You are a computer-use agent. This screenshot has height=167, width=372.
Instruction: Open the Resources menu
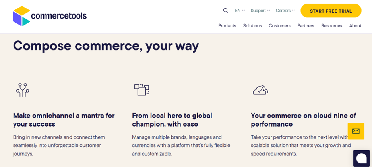coord(331,26)
